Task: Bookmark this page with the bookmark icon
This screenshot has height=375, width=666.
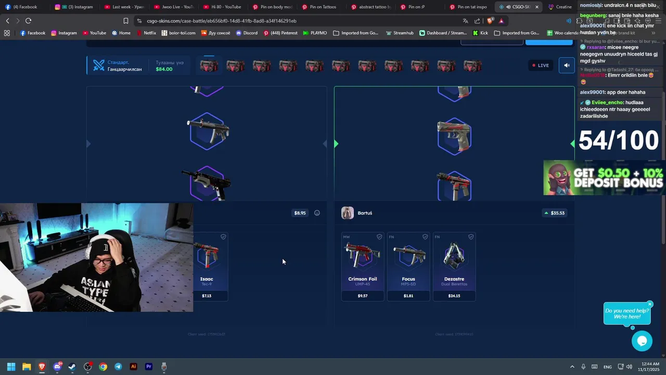Action: [125, 21]
